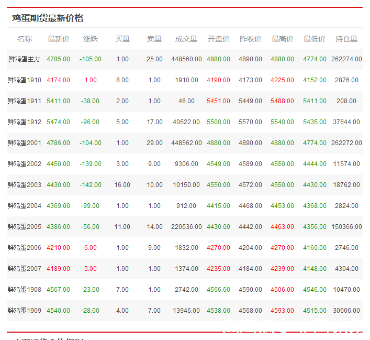This screenshot has width=370, height=340.
Task: Select the 鲜鸡蛋1912 row name
Action: [x=25, y=122]
